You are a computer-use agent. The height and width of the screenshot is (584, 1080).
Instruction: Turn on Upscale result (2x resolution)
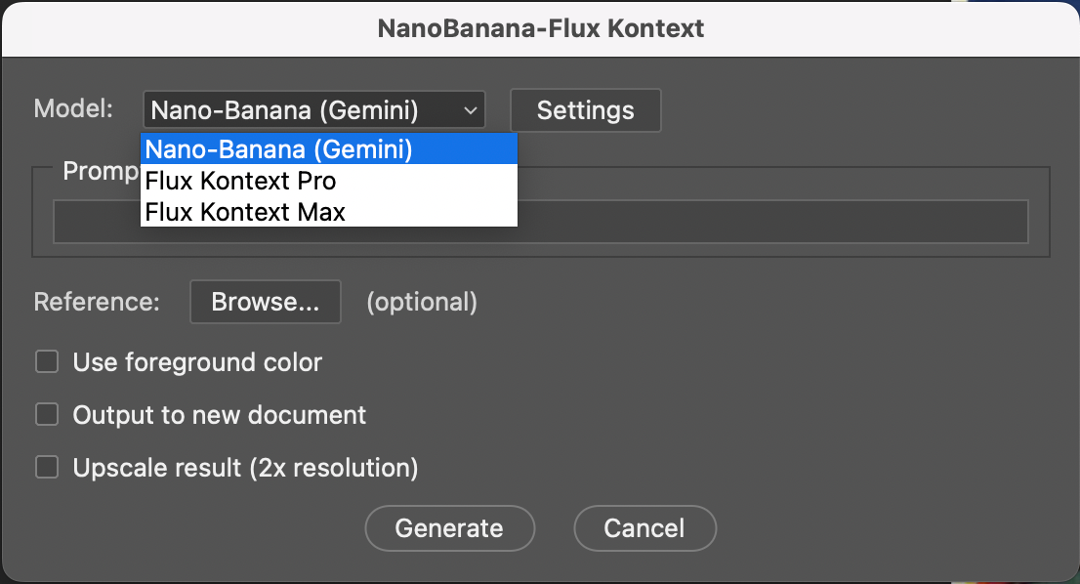click(47, 467)
